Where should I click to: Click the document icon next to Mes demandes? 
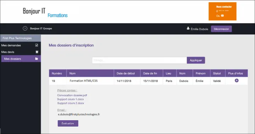click(36, 45)
